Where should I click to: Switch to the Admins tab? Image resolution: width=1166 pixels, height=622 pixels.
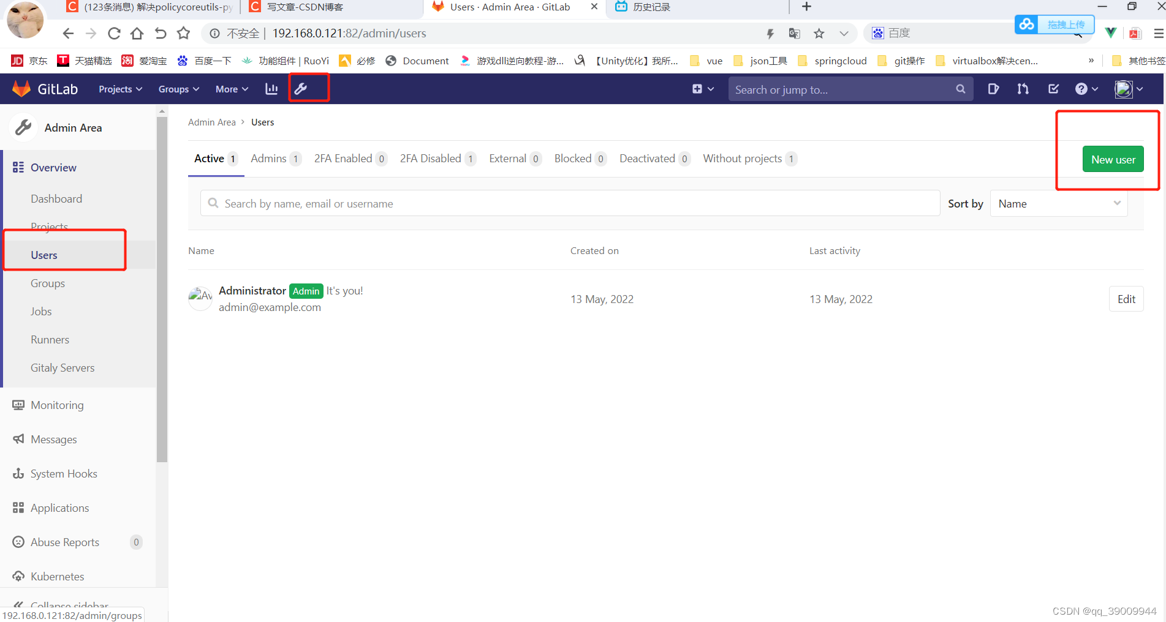[x=276, y=159]
